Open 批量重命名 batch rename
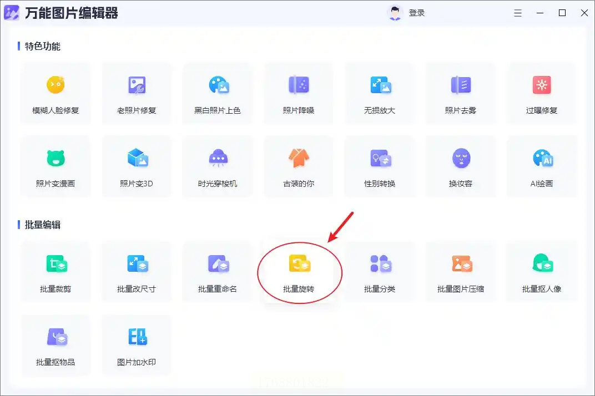 pos(218,272)
